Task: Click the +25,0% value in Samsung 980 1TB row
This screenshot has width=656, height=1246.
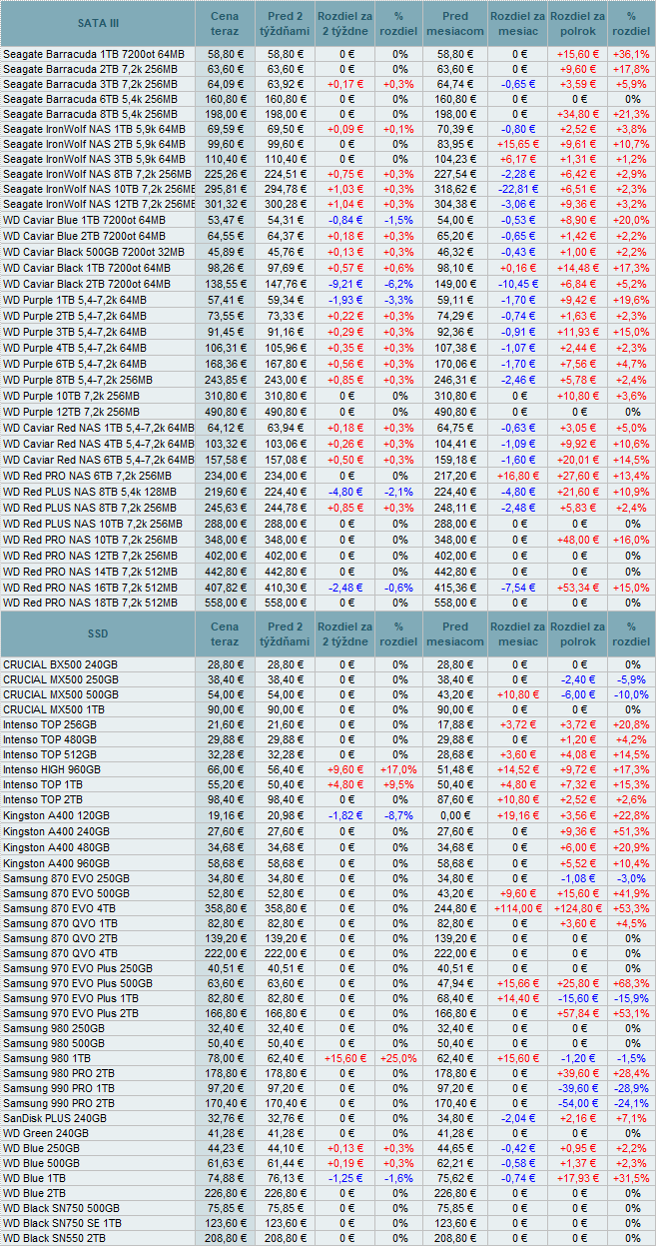Action: pyautogui.click(x=399, y=1057)
